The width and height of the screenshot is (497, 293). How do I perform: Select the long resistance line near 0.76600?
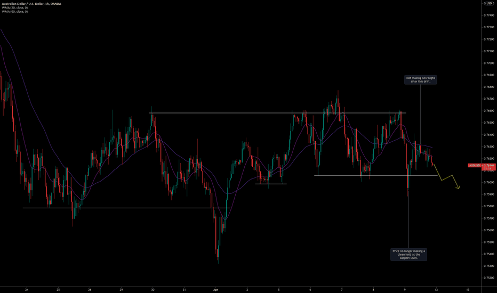click(277, 113)
